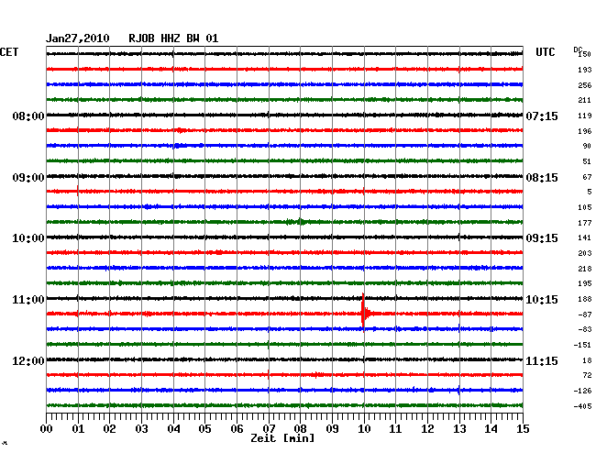The height and width of the screenshot is (453, 596).
Task: Select the 09:00 CET time label
Action: pos(28,178)
